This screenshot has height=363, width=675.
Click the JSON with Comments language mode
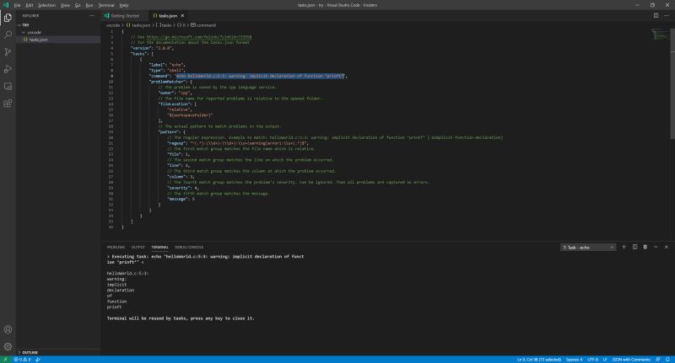coord(631,360)
